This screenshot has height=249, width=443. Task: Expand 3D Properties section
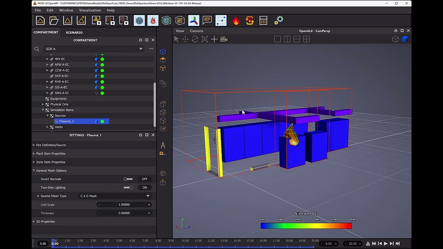(34, 222)
